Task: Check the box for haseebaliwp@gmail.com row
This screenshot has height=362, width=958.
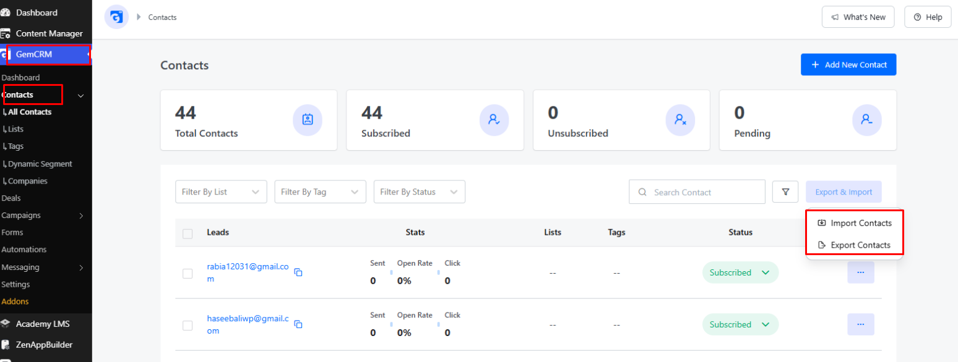Action: [188, 326]
